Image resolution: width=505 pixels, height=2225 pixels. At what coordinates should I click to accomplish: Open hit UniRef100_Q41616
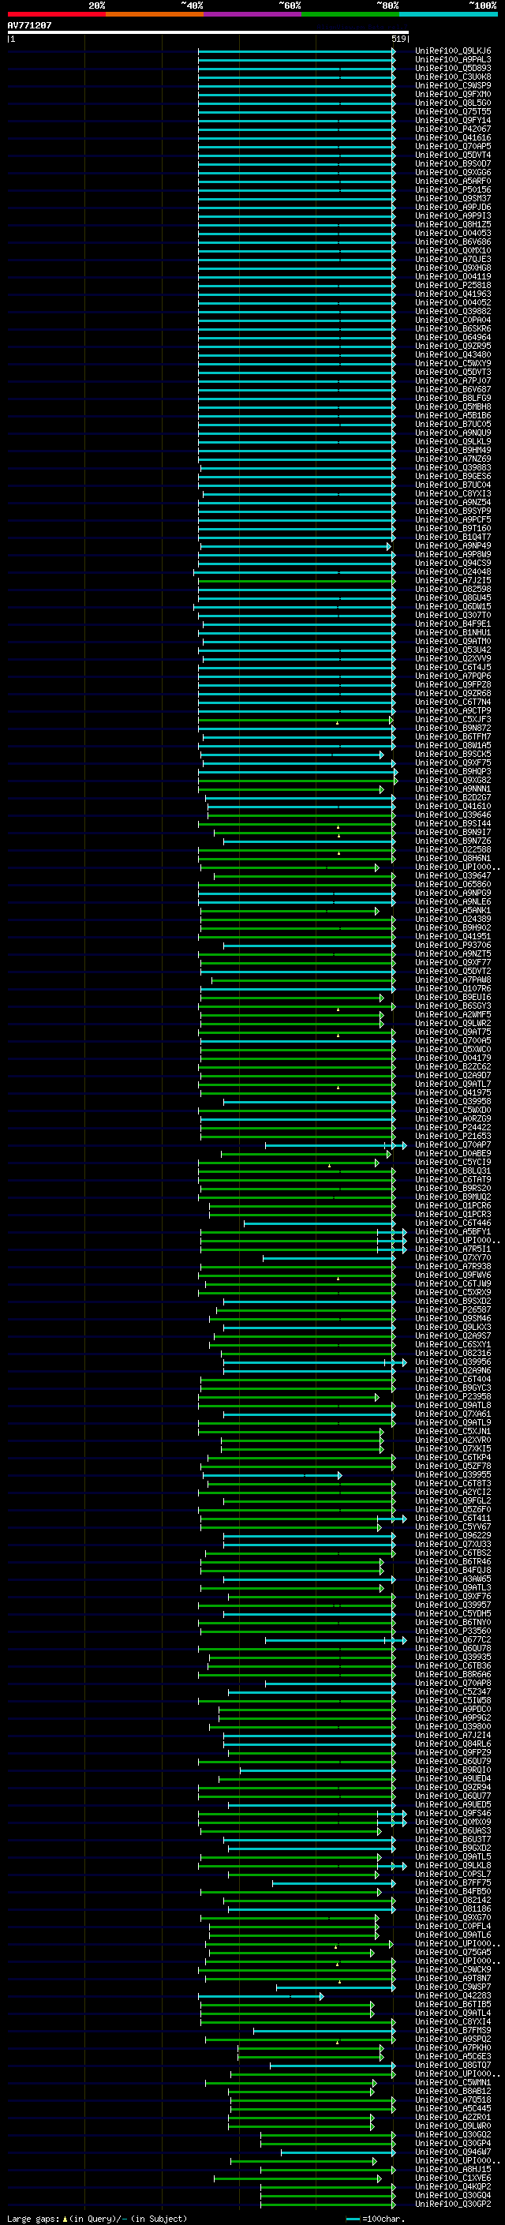coord(453,137)
